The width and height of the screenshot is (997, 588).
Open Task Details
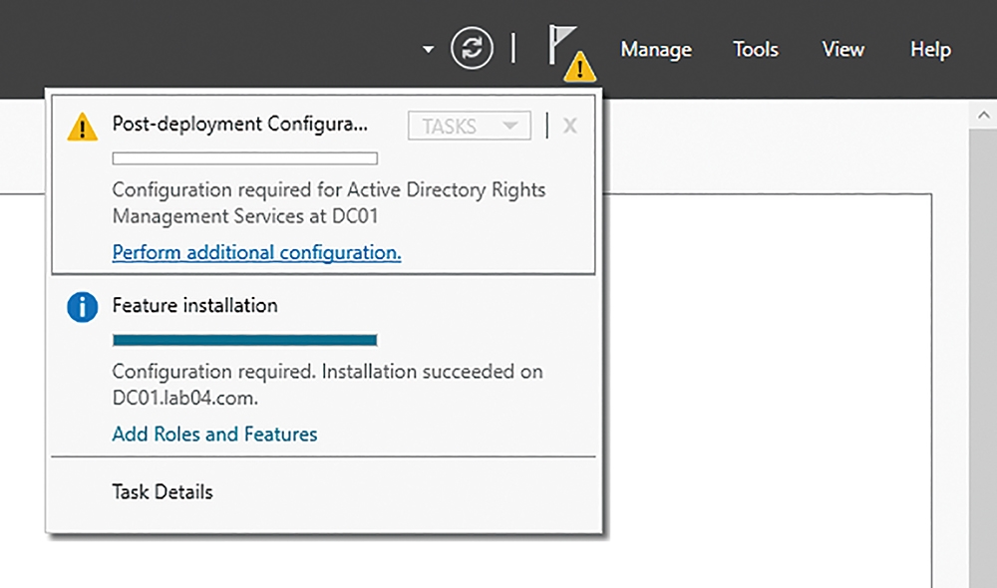click(x=163, y=492)
